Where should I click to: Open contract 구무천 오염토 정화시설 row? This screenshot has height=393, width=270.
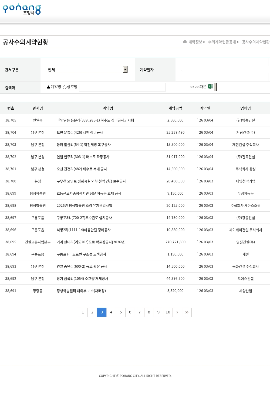tap(91, 181)
